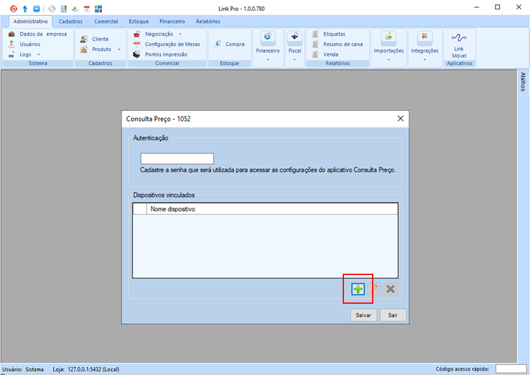Open Dados da empresa in the ribbon

click(37, 34)
